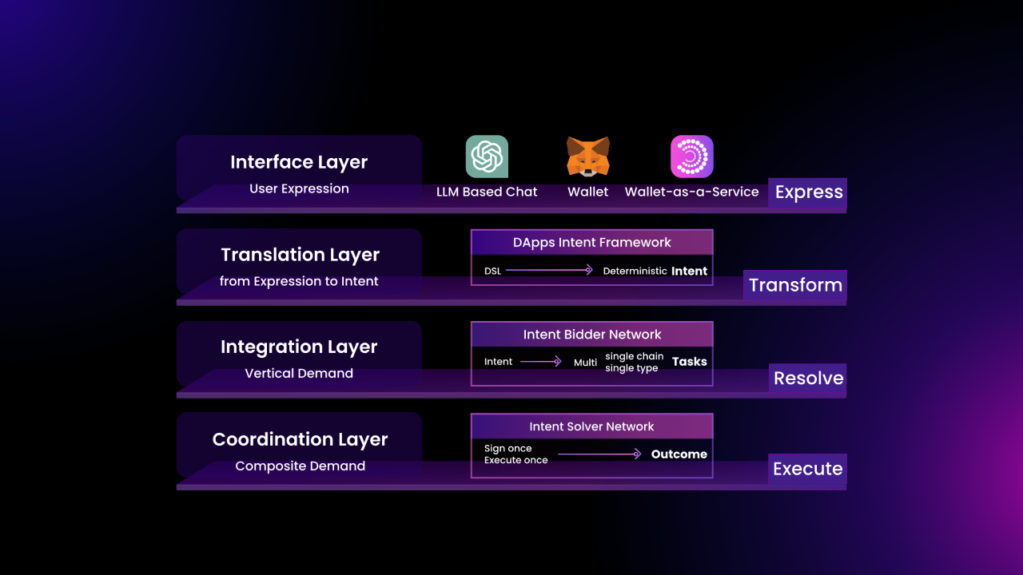1023x575 pixels.
Task: Click the DApps Intent Framework header
Action: (592, 243)
